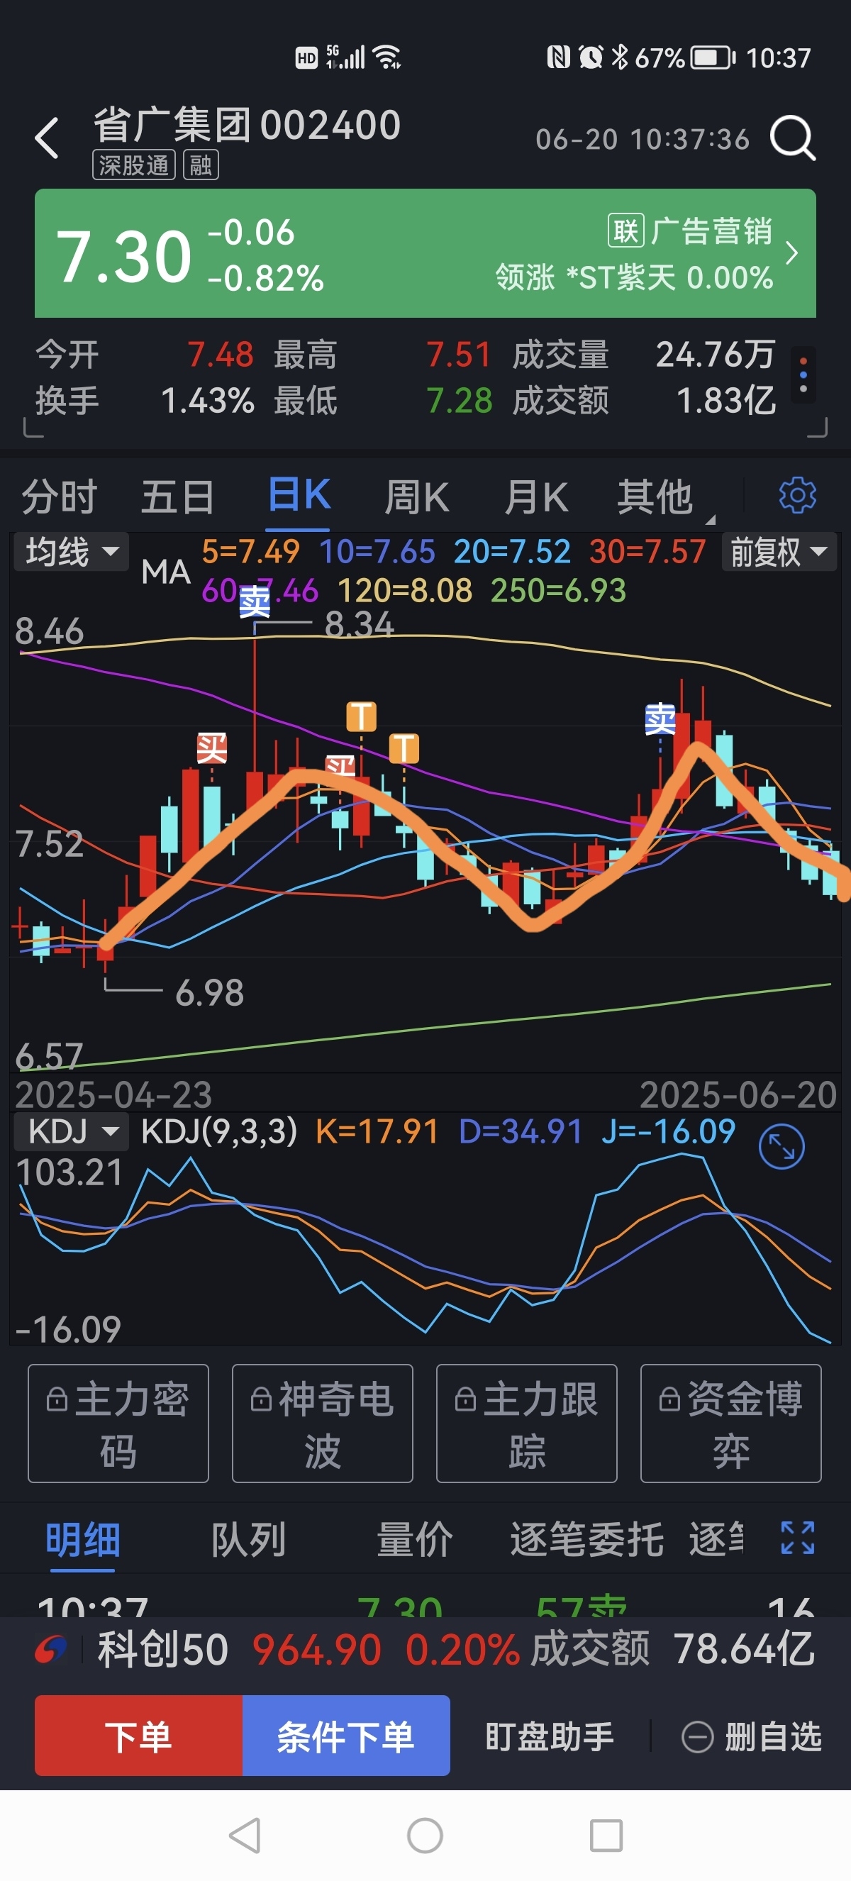This screenshot has width=851, height=1881.
Task: Tap the second lower T marker
Action: [x=404, y=748]
